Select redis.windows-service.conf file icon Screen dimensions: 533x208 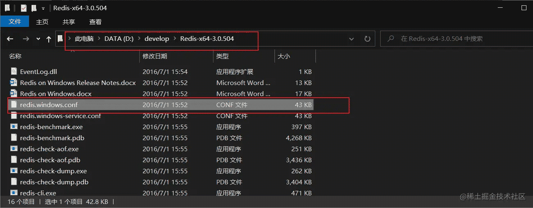14,116
